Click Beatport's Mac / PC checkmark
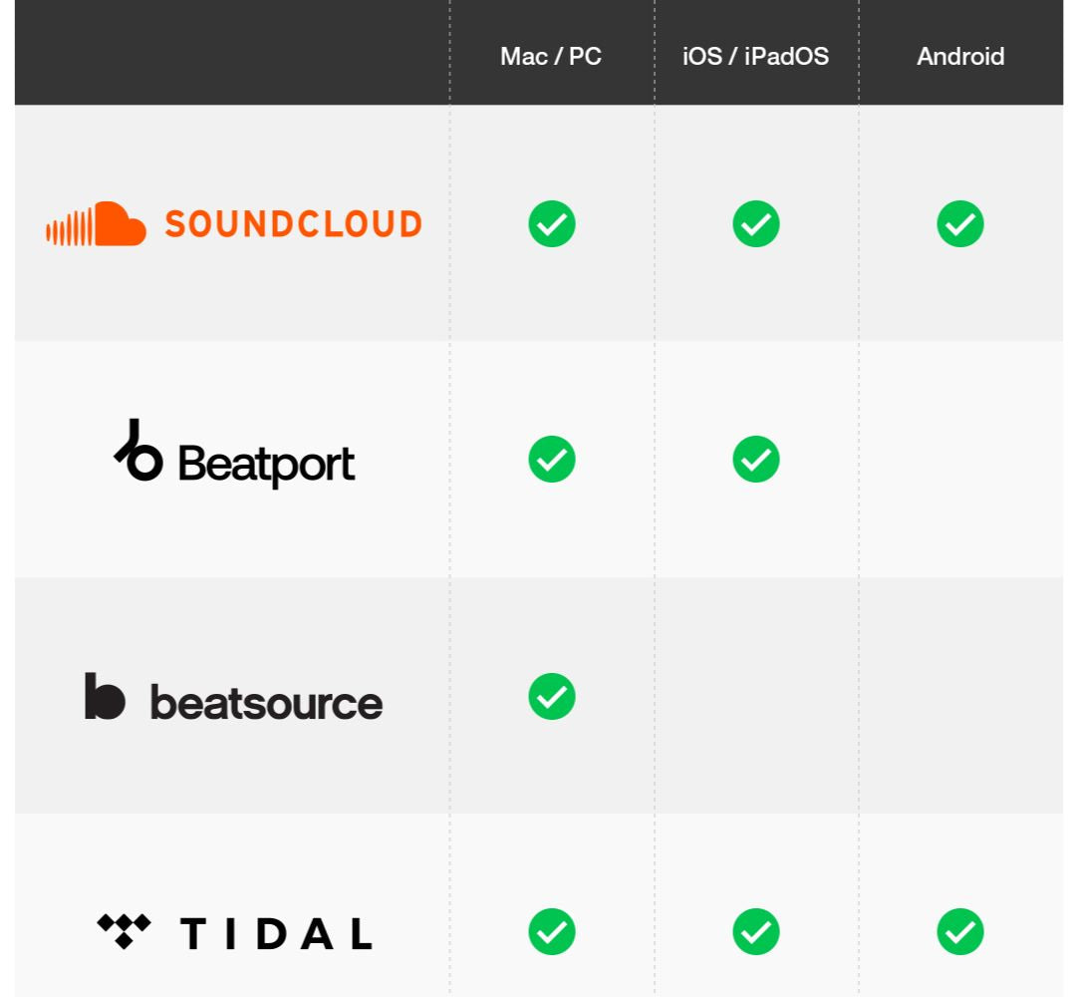The width and height of the screenshot is (1078, 997). coord(552,460)
